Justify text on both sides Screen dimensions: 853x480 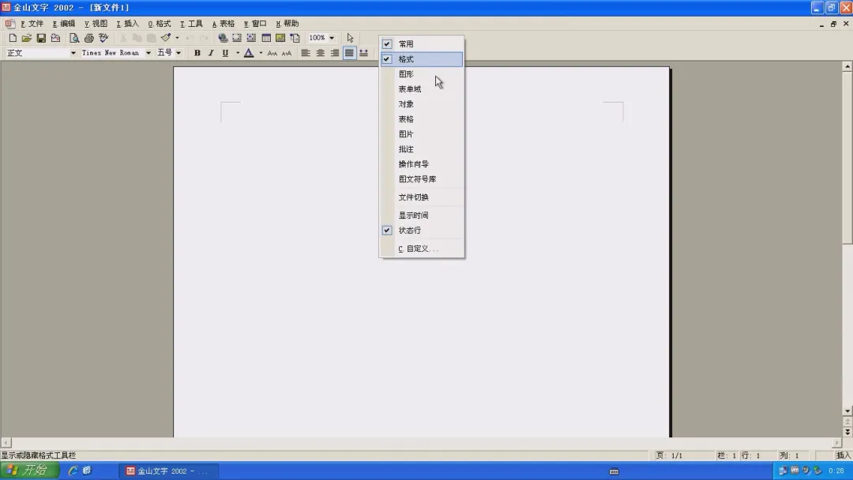click(349, 53)
